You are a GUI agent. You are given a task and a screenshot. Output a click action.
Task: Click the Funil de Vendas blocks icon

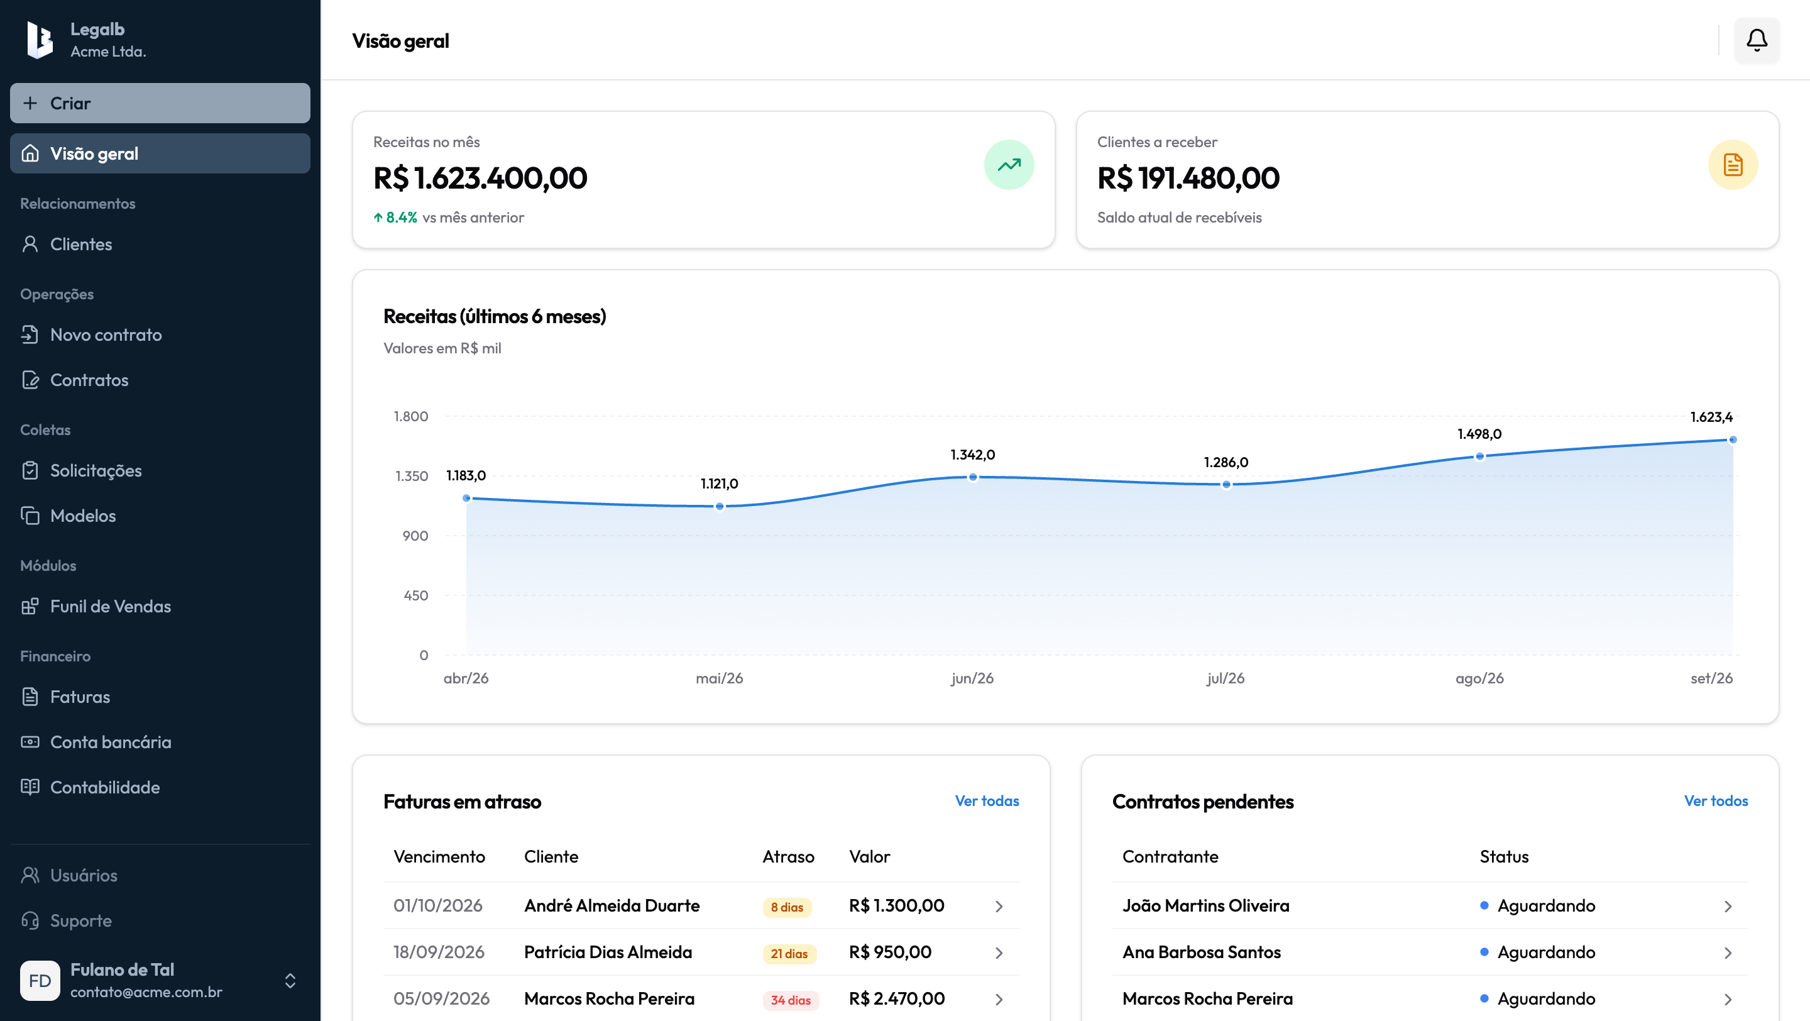point(30,605)
